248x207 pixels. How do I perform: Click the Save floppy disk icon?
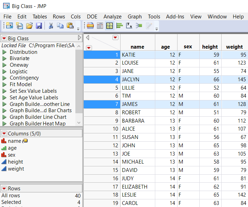point(39,25)
